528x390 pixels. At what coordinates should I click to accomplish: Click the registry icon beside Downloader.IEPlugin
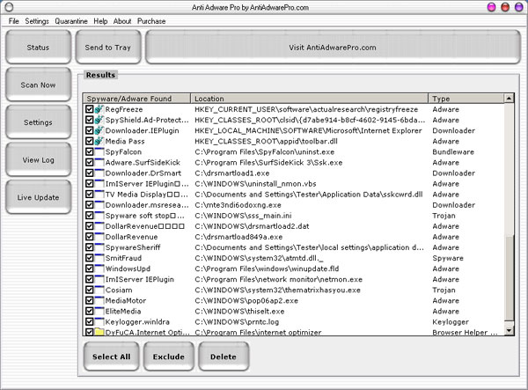[x=99, y=130]
